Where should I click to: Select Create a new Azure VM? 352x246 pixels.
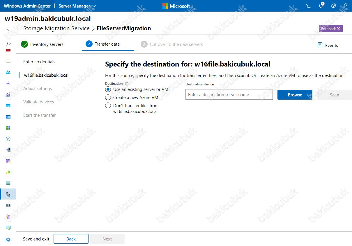[x=108, y=98]
